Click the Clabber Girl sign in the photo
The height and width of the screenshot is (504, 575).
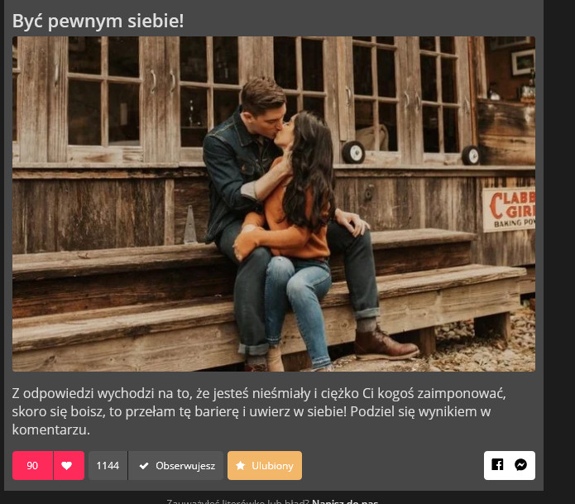tap(509, 209)
